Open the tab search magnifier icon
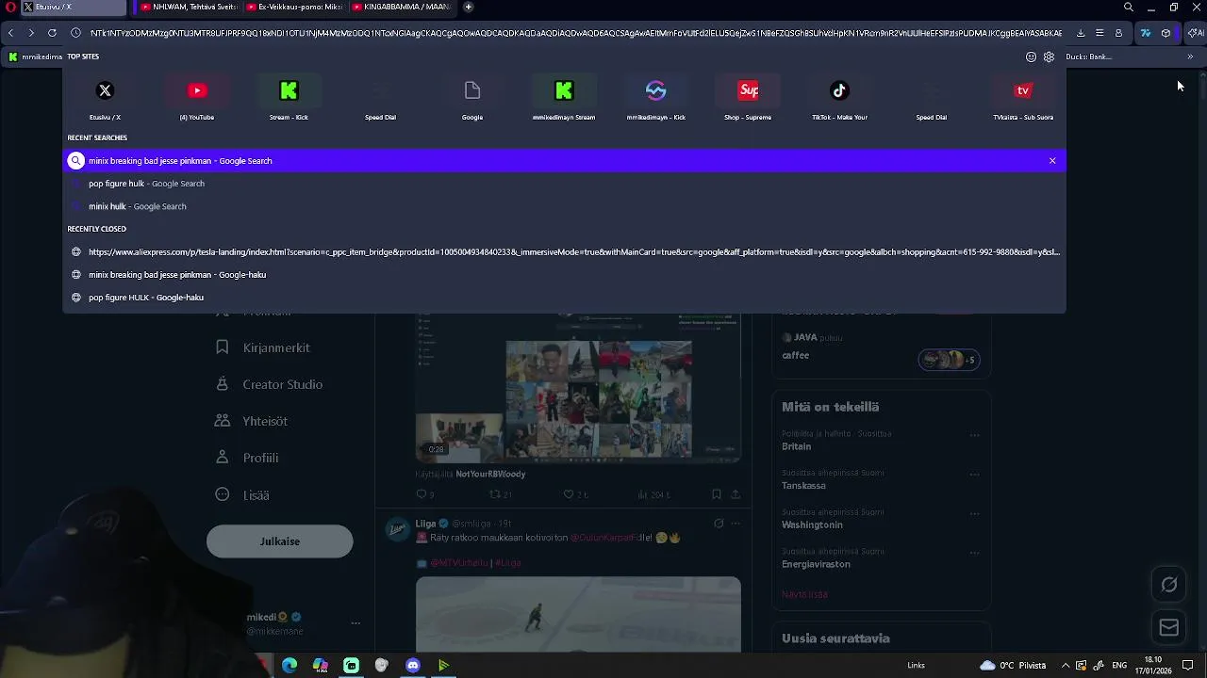Image resolution: width=1207 pixels, height=678 pixels. (1129, 8)
